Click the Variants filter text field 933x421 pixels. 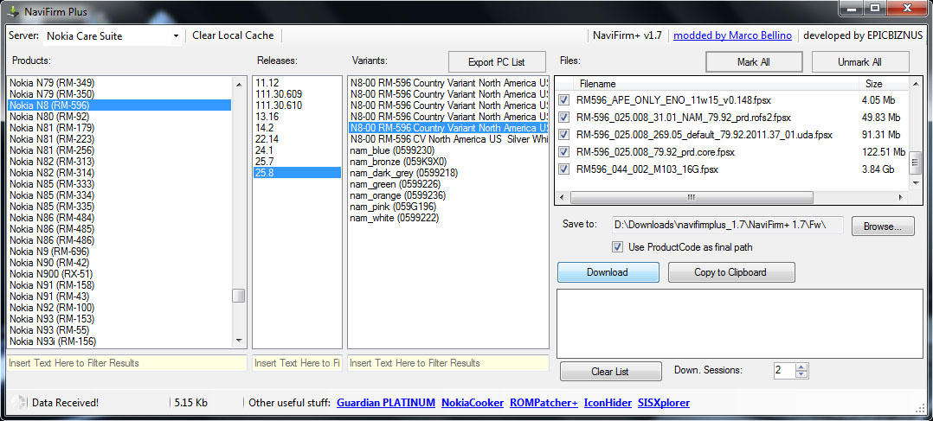click(x=448, y=363)
